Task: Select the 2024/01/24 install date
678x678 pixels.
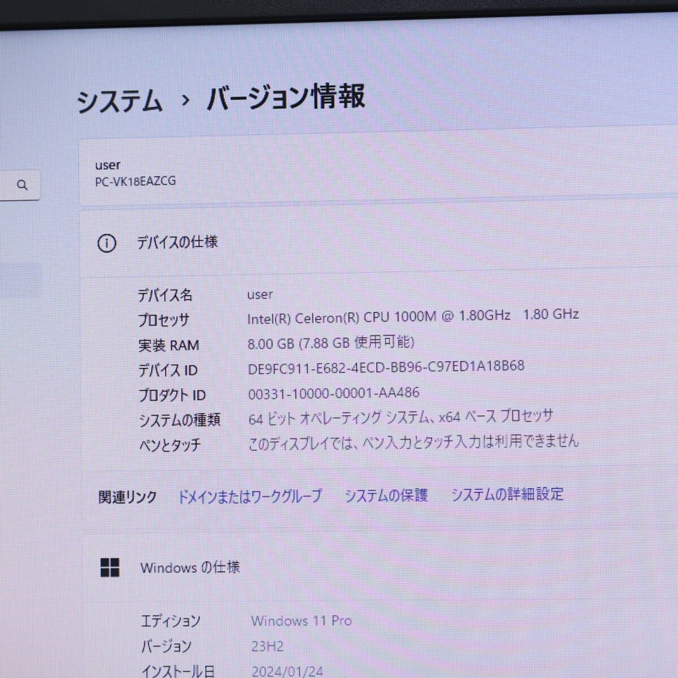Action: (x=287, y=671)
